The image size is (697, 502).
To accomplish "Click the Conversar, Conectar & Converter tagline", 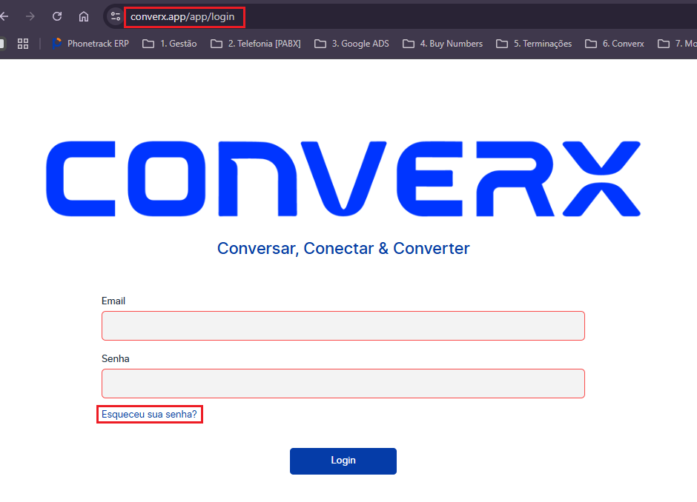I will (343, 248).
